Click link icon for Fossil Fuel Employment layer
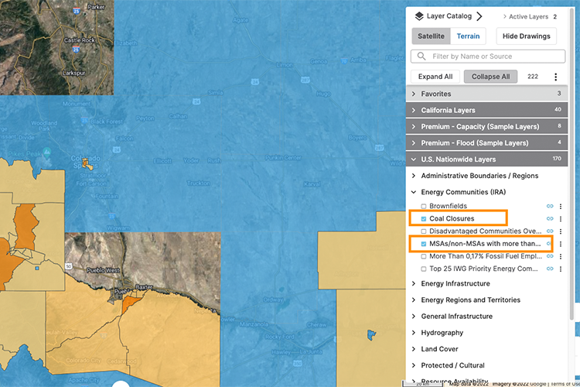 550,256
